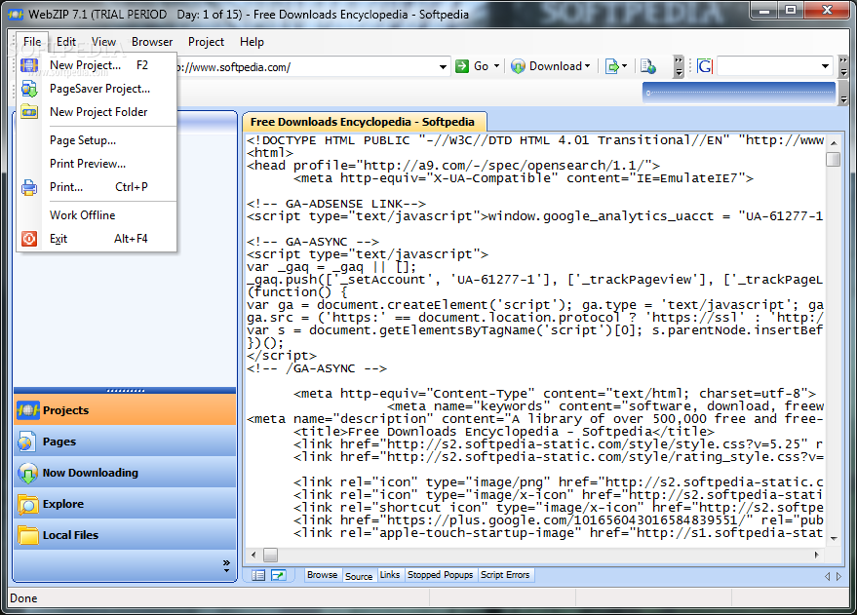Choose PageSaver Project... menu entry
The width and height of the screenshot is (857, 615).
point(97,89)
